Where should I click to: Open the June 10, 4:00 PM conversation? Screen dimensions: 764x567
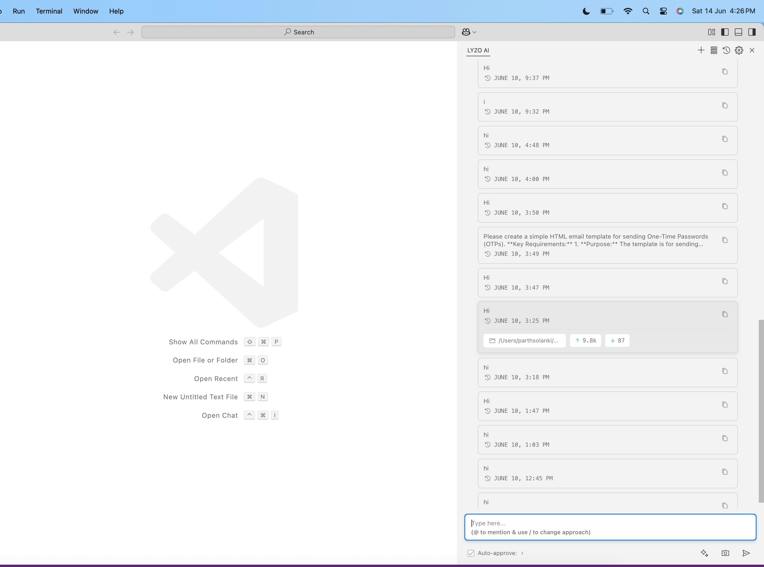point(607,174)
